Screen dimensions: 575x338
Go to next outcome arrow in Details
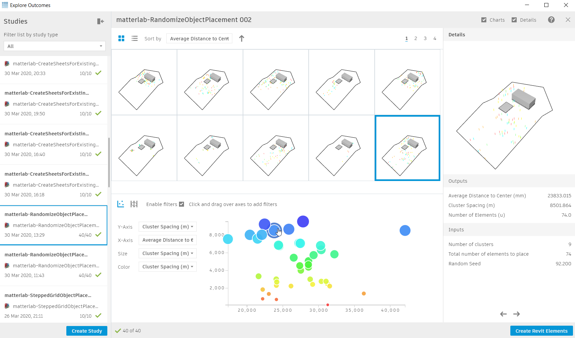coord(516,314)
